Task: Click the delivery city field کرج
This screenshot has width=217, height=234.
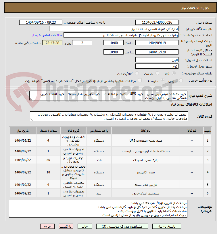Action: pyautogui.click(x=157, y=66)
